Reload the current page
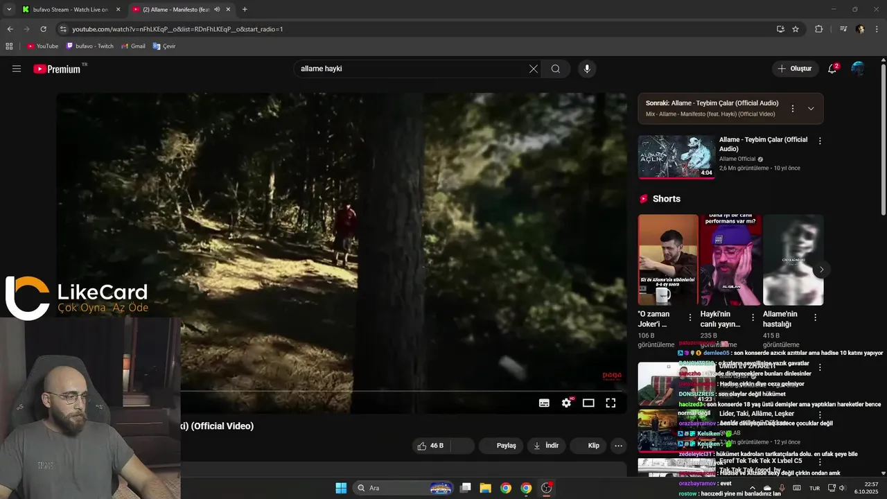 [43, 29]
